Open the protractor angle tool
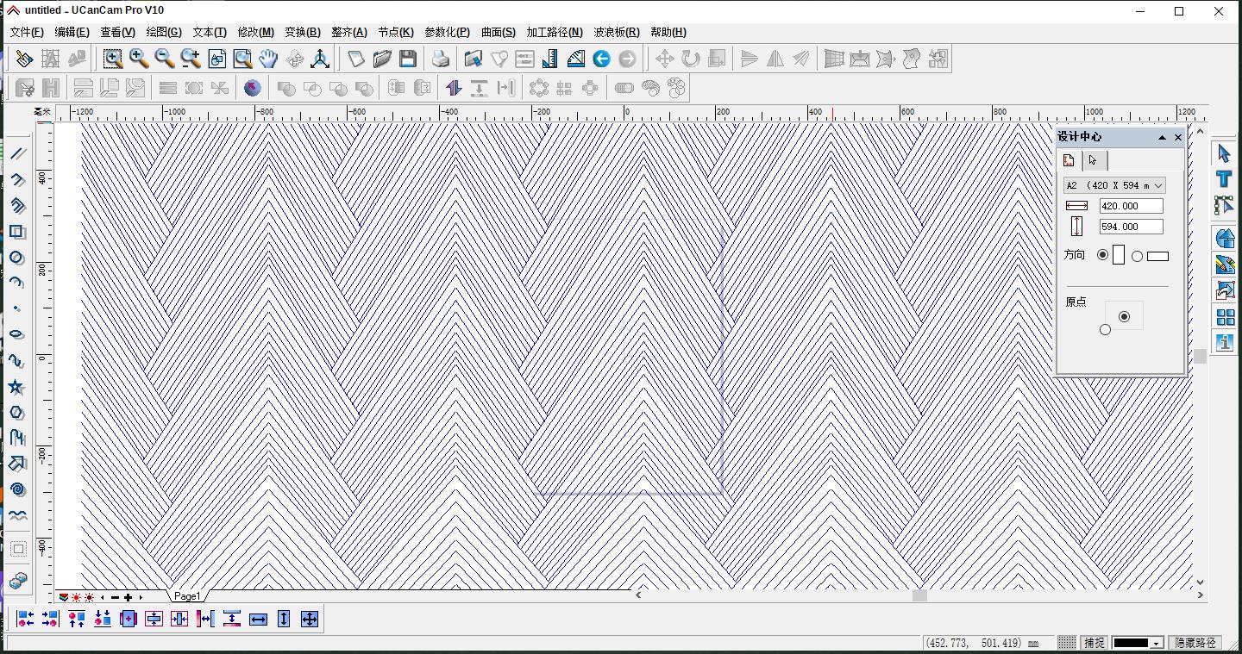The width and height of the screenshot is (1242, 654). pyautogui.click(x=576, y=59)
